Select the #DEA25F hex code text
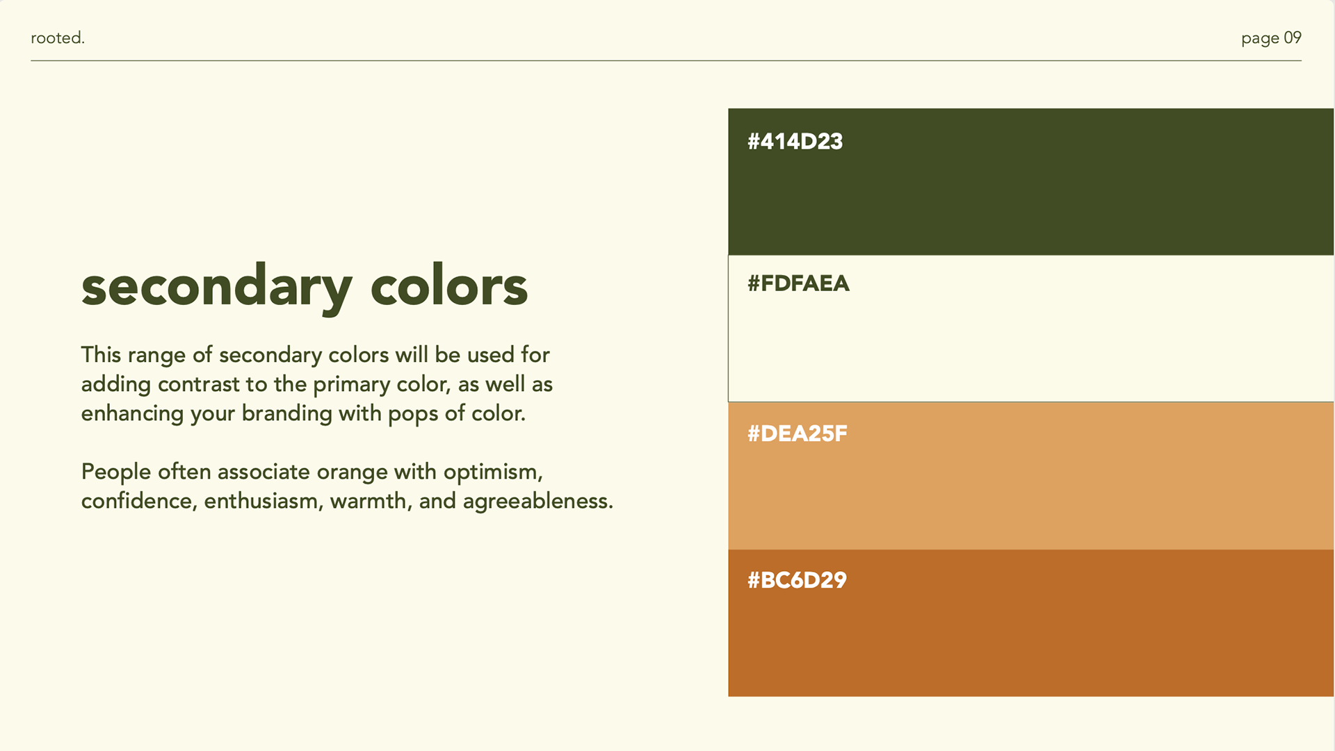Screen dimensions: 1335x751 point(797,434)
